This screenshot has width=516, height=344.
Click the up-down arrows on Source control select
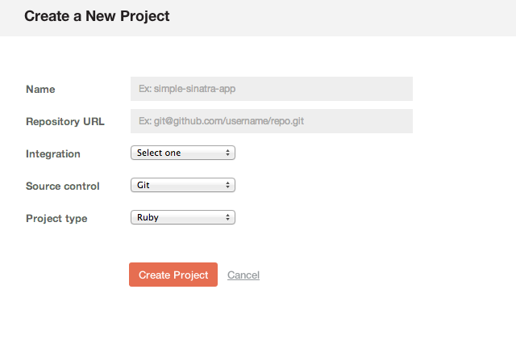228,185
